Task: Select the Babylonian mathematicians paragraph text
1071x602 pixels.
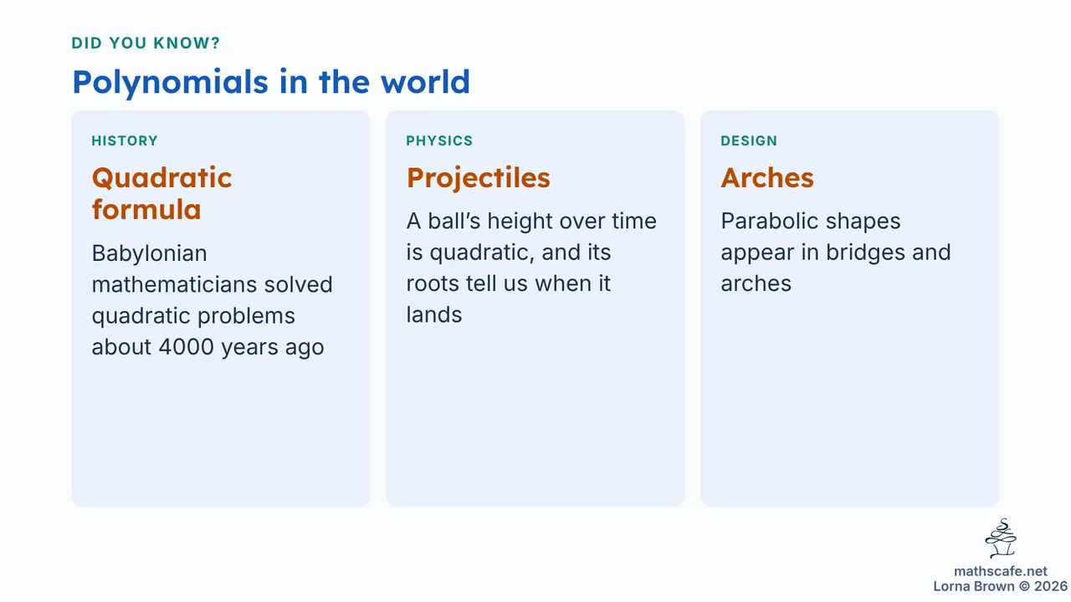Action: [x=212, y=300]
